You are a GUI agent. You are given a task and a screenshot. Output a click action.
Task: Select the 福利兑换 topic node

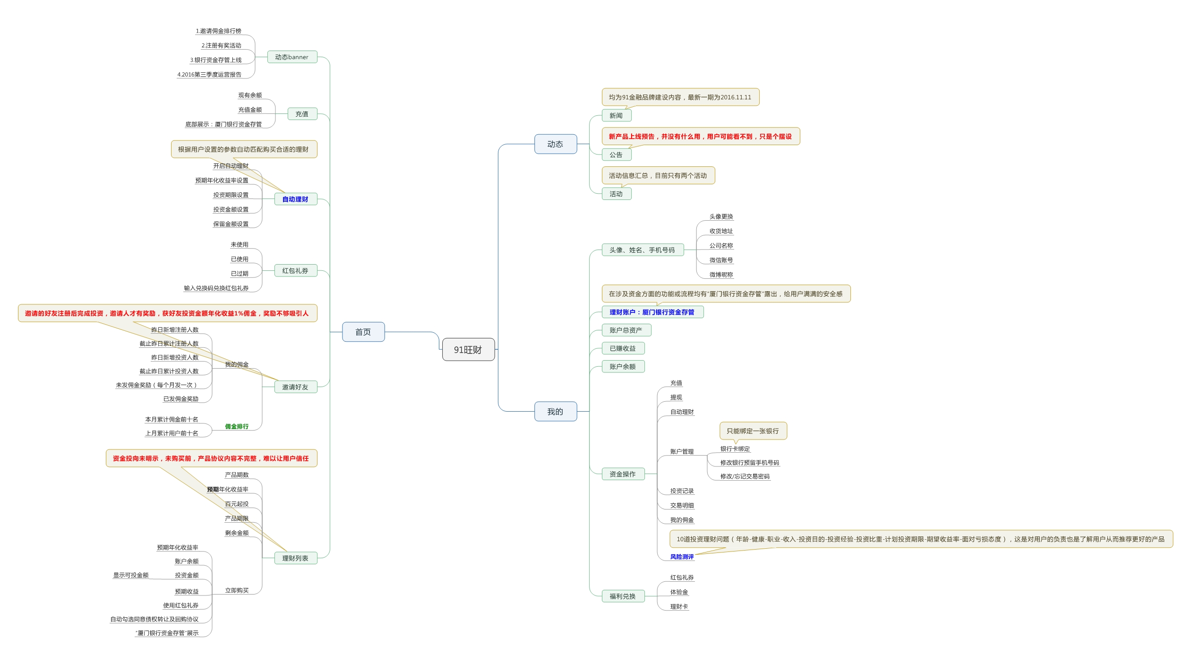coord(623,596)
